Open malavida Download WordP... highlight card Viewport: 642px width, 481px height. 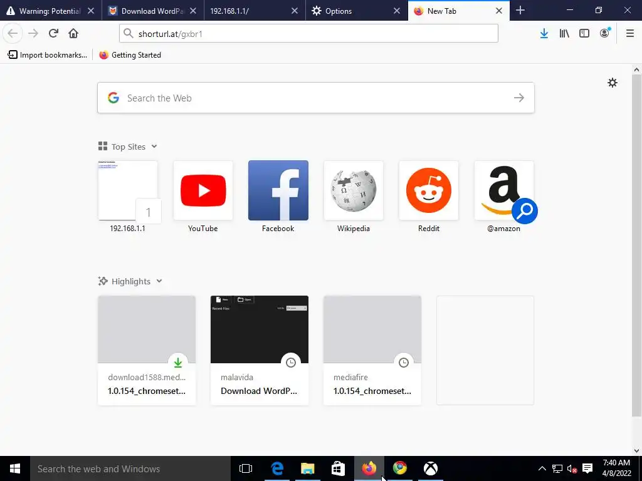click(x=260, y=350)
